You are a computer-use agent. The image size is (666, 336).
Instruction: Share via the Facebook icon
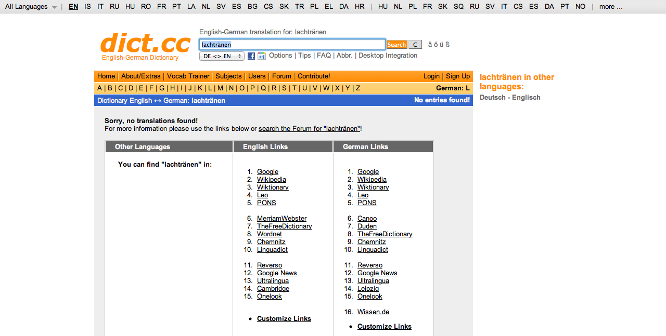(251, 56)
